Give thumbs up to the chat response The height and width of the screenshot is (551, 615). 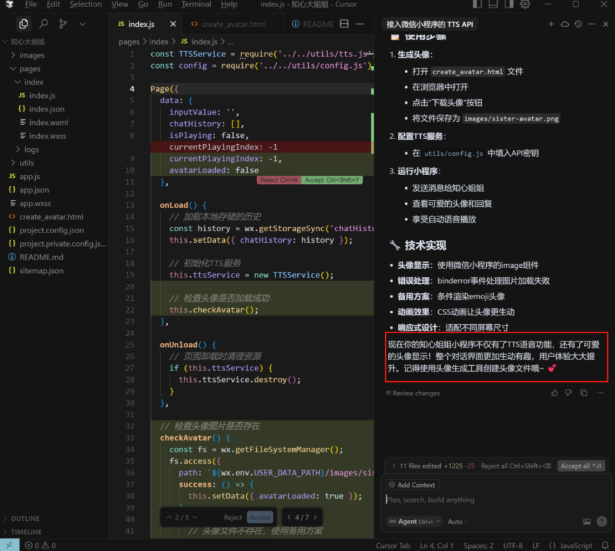[554, 393]
